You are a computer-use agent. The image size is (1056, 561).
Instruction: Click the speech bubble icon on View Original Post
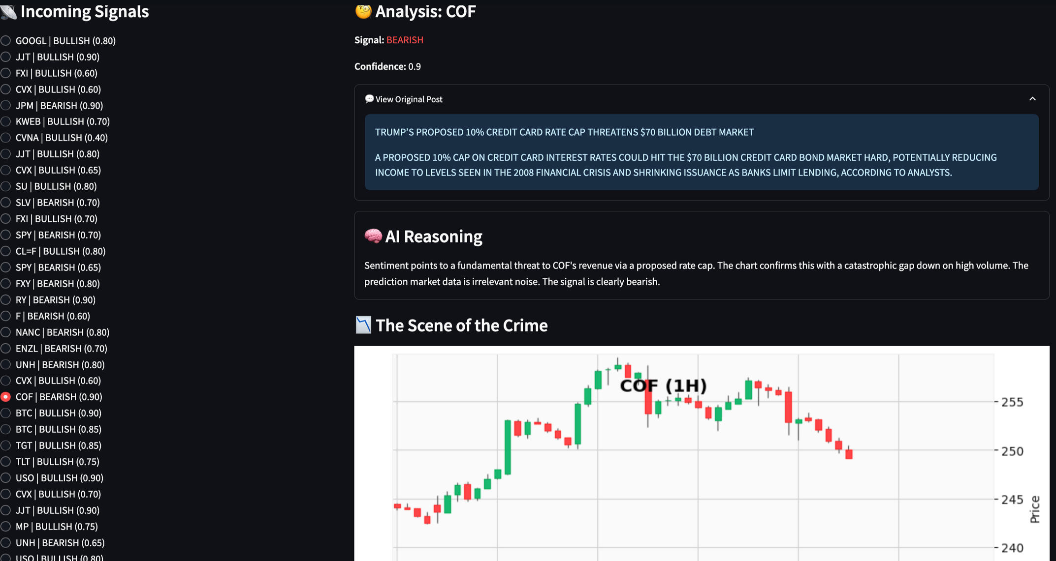coord(369,99)
